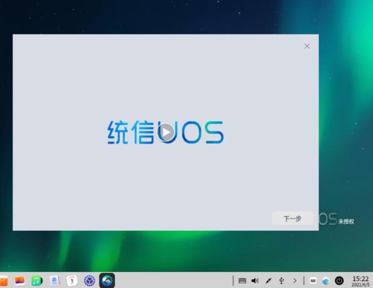
Task: Close the UOS welcome dialog
Action: click(307, 46)
